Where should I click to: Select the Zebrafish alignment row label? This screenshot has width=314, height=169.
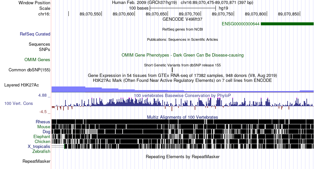pos(41,152)
